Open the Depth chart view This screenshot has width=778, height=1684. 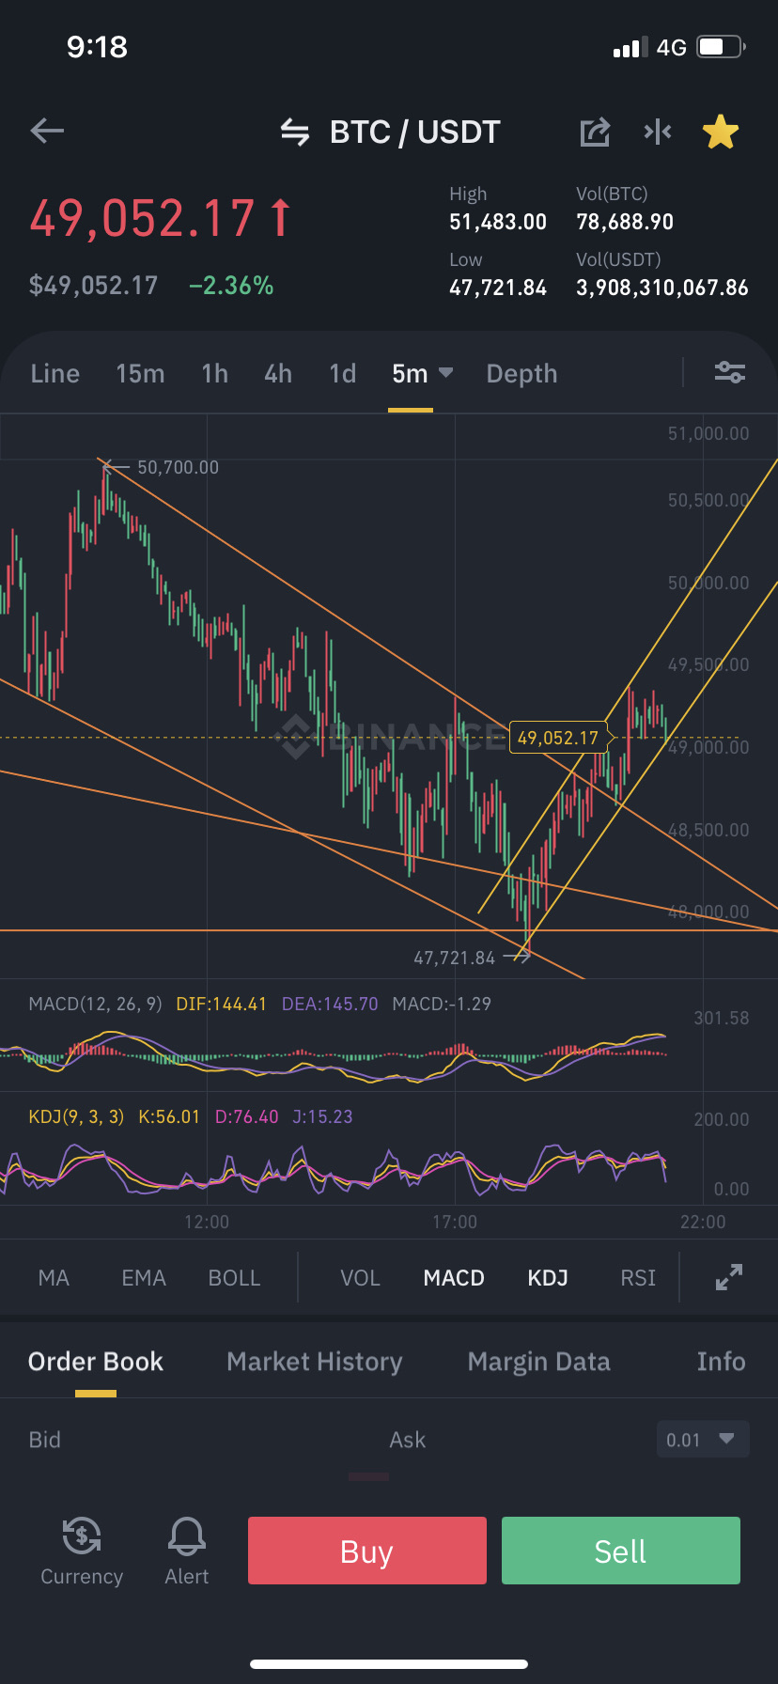pos(521,374)
